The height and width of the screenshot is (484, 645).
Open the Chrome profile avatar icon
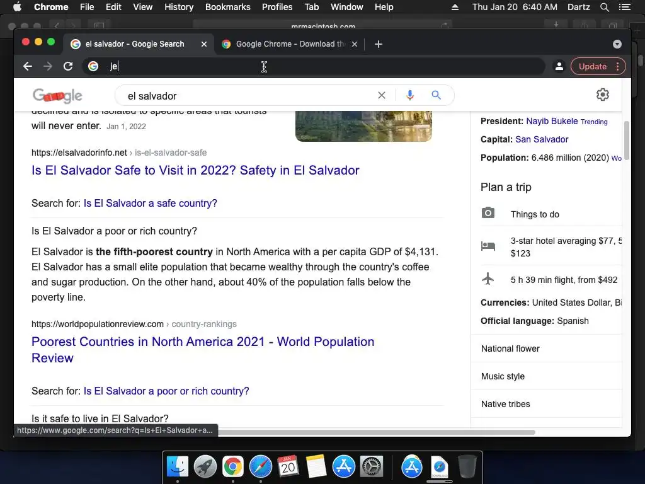point(559,66)
